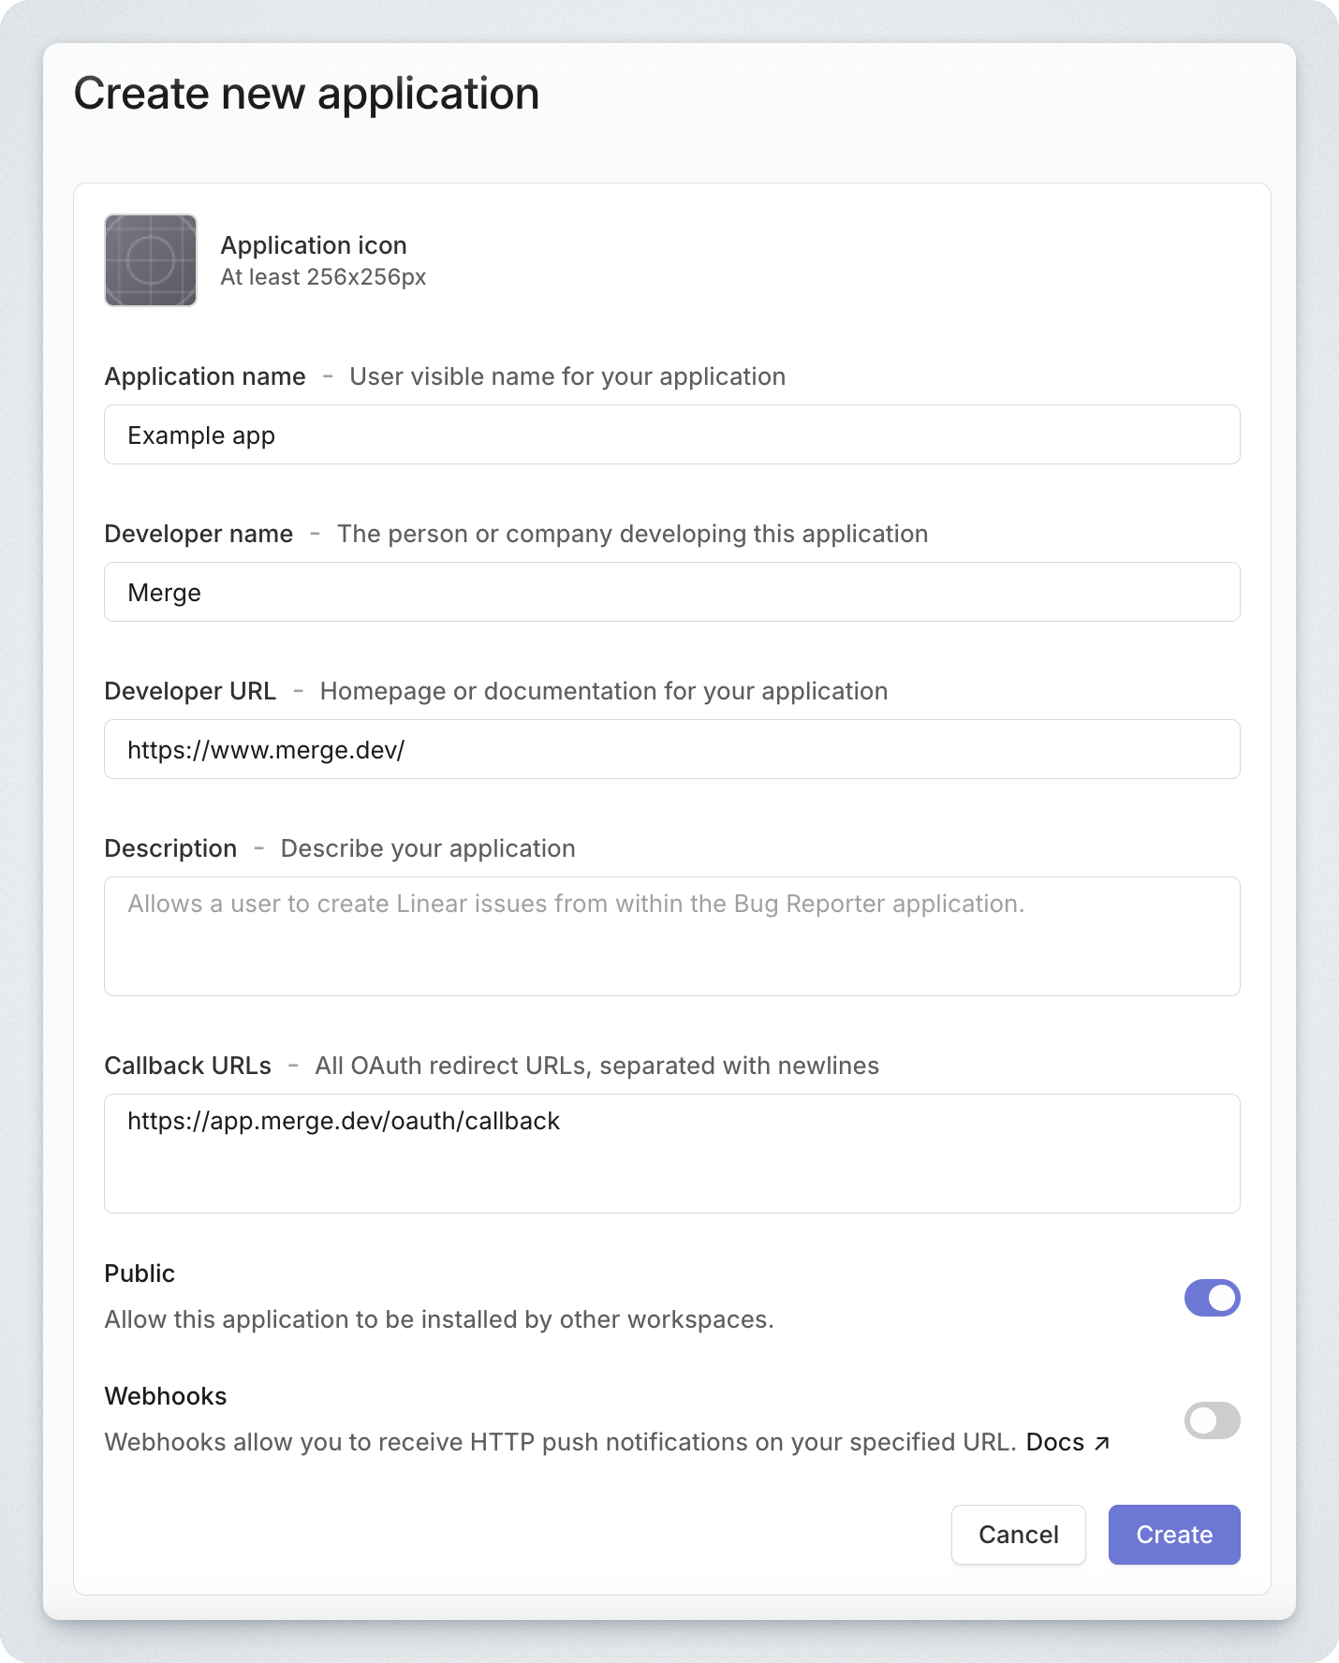Select the Developer URL input field
Viewport: 1339px width, 1663px height.
pyautogui.click(x=671, y=749)
